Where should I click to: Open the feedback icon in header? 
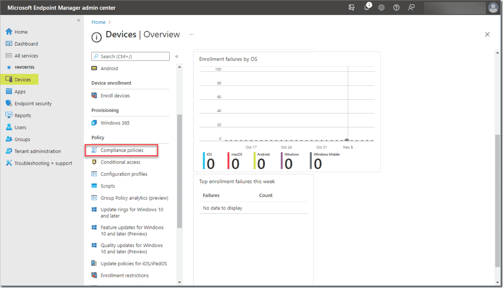pos(411,8)
